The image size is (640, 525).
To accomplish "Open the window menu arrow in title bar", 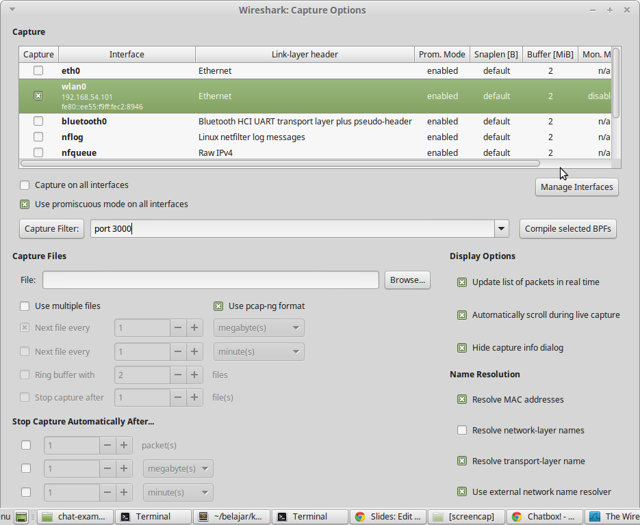I will pos(12,10).
